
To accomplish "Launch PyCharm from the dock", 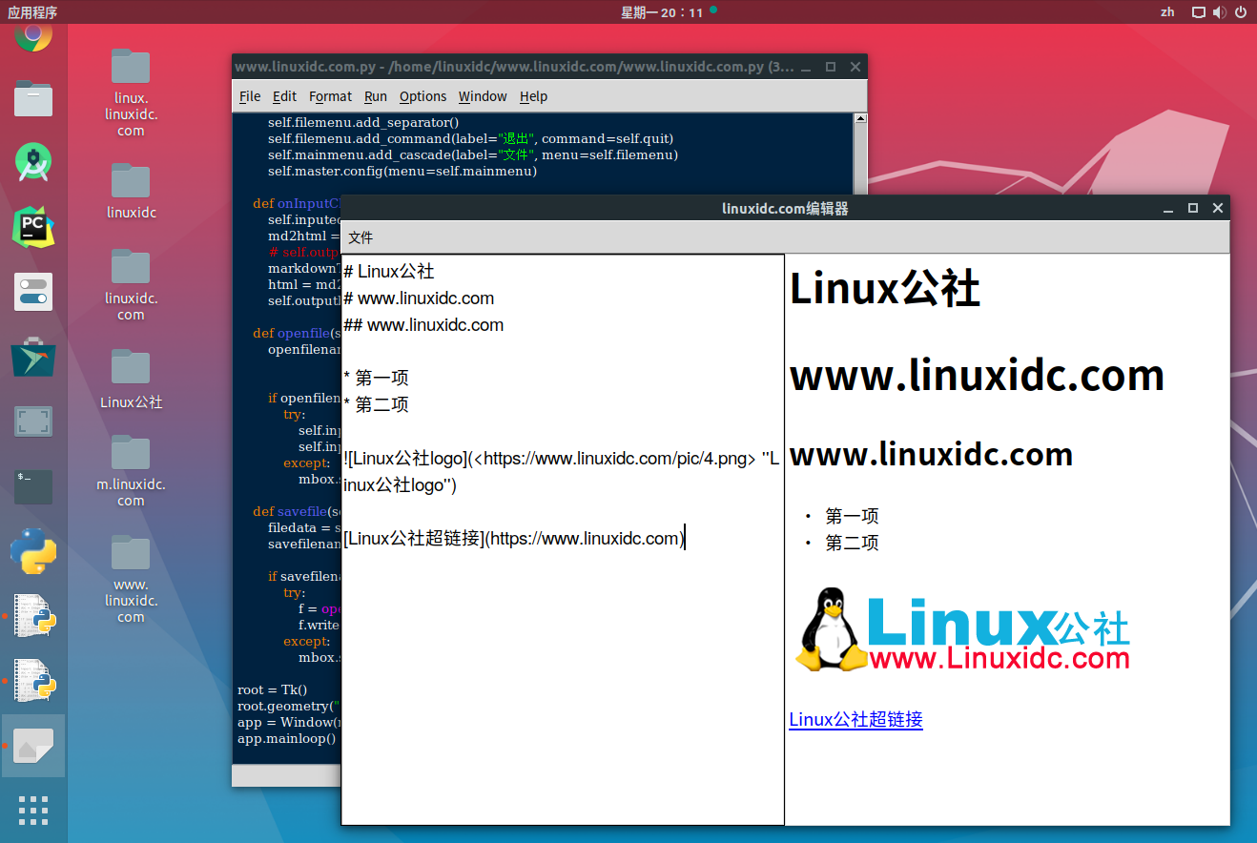I will pyautogui.click(x=33, y=226).
